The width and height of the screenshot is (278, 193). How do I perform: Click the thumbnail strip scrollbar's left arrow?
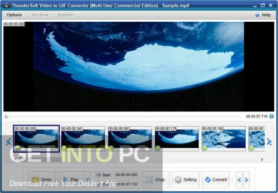click(16, 160)
